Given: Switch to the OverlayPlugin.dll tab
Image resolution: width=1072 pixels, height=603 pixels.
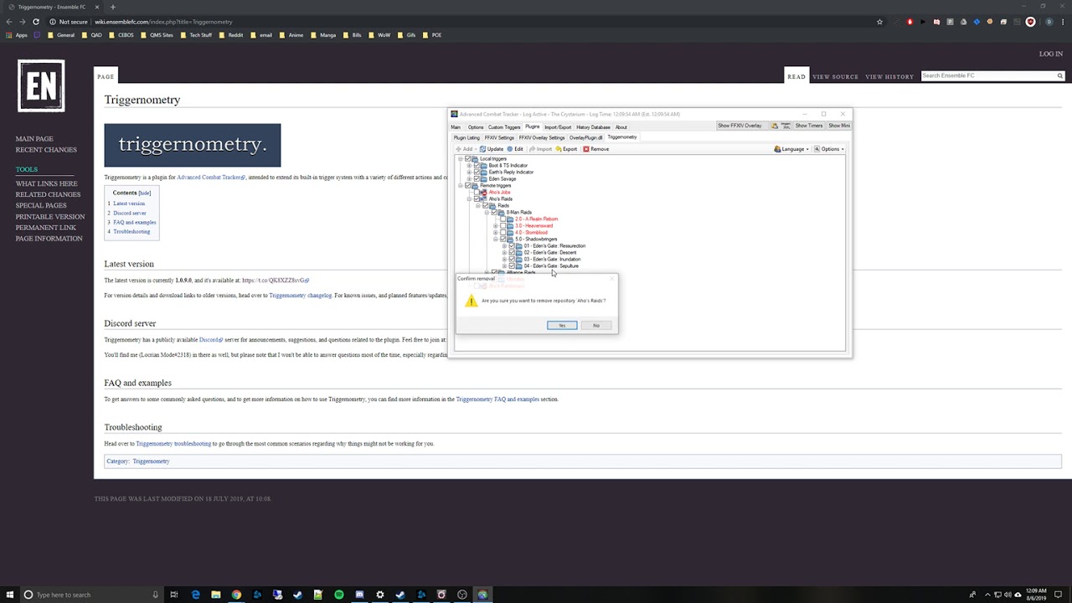Looking at the screenshot, I should [585, 138].
